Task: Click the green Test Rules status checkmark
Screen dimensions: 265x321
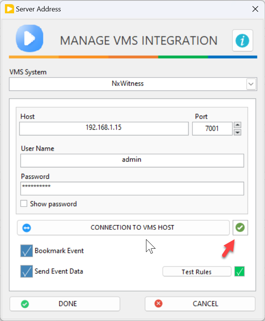Action: coord(240,272)
